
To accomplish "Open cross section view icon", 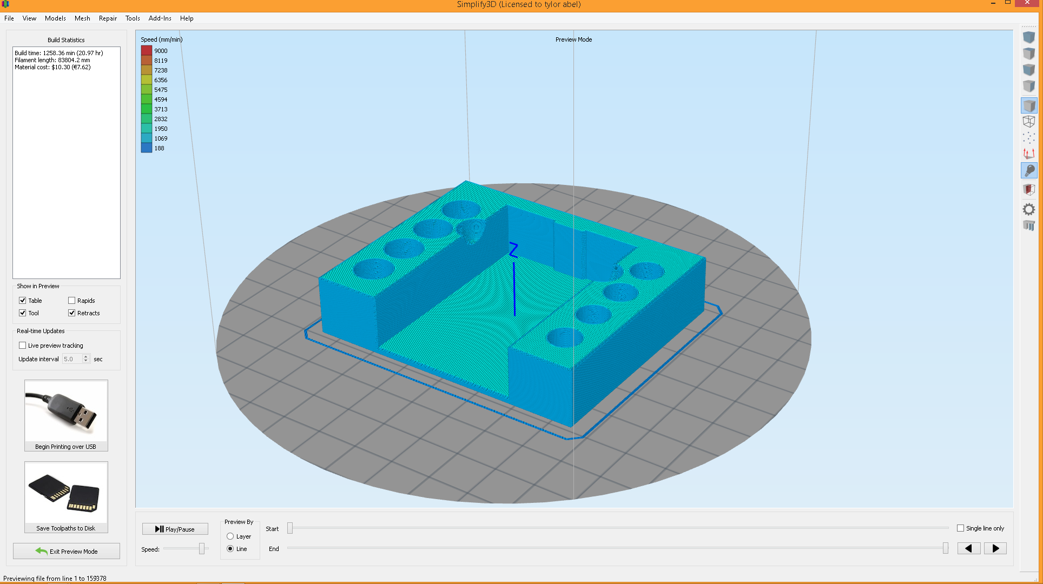I will coord(1028,189).
